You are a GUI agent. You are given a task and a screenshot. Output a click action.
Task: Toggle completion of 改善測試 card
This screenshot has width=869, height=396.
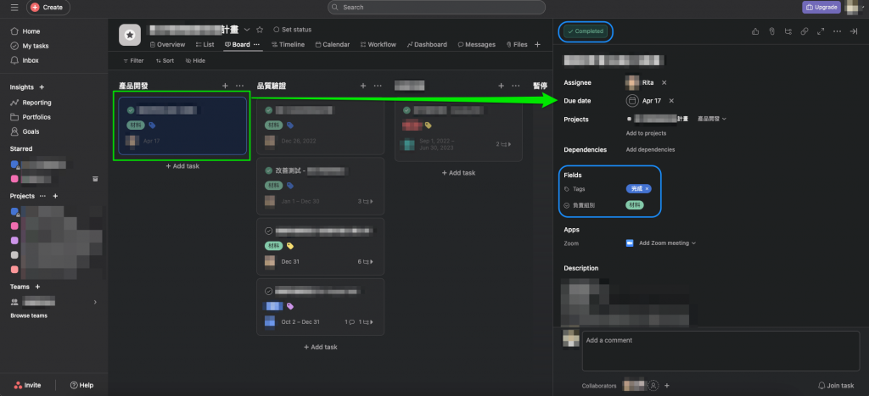pyautogui.click(x=269, y=170)
